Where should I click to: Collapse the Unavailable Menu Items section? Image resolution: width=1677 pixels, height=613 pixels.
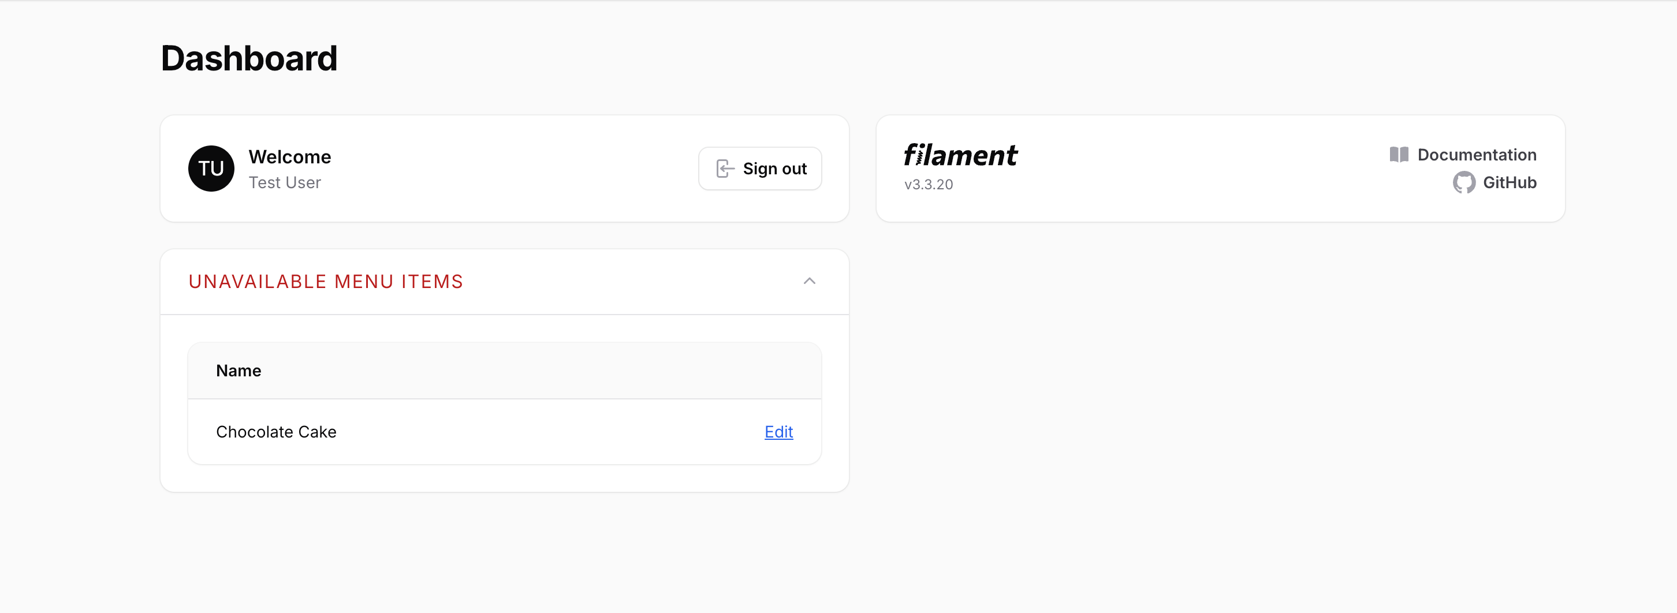pyautogui.click(x=809, y=281)
